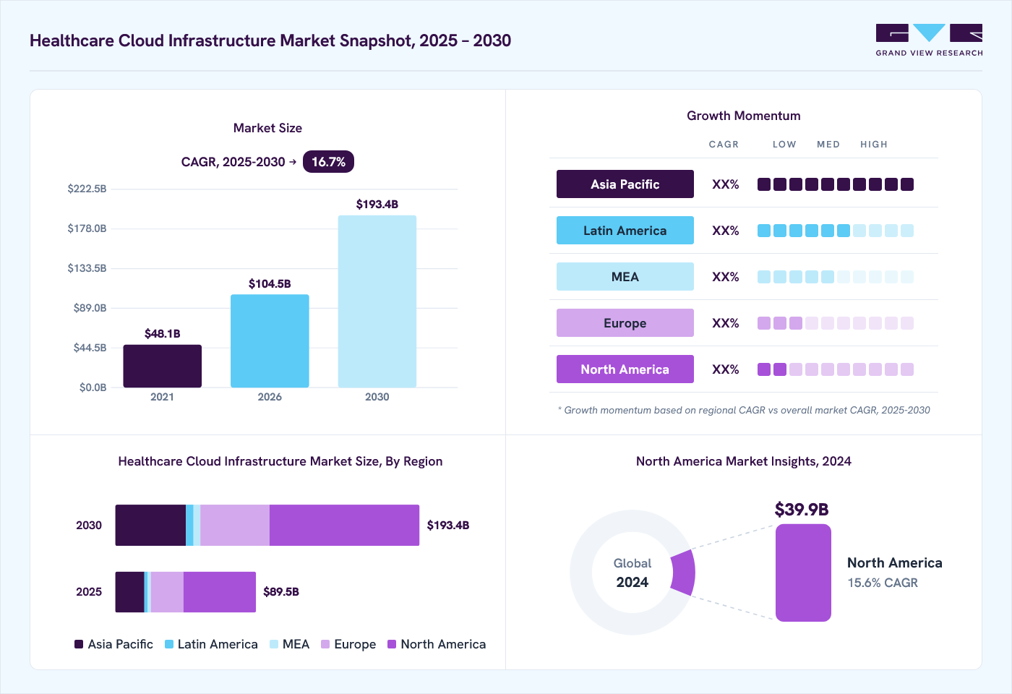This screenshot has width=1012, height=694.
Task: Click North America segment of 2030 stacked bar
Action: click(x=344, y=525)
